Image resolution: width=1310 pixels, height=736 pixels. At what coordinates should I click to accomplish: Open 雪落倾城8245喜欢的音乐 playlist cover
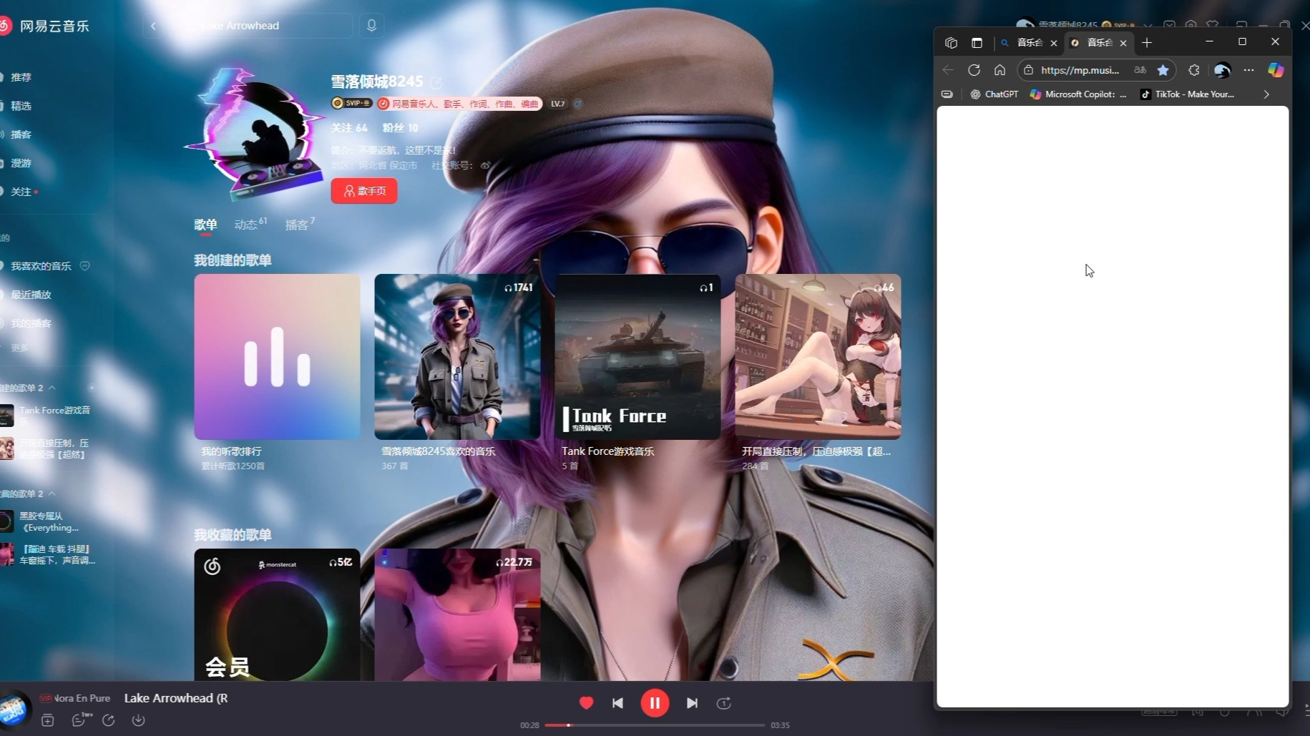click(457, 357)
